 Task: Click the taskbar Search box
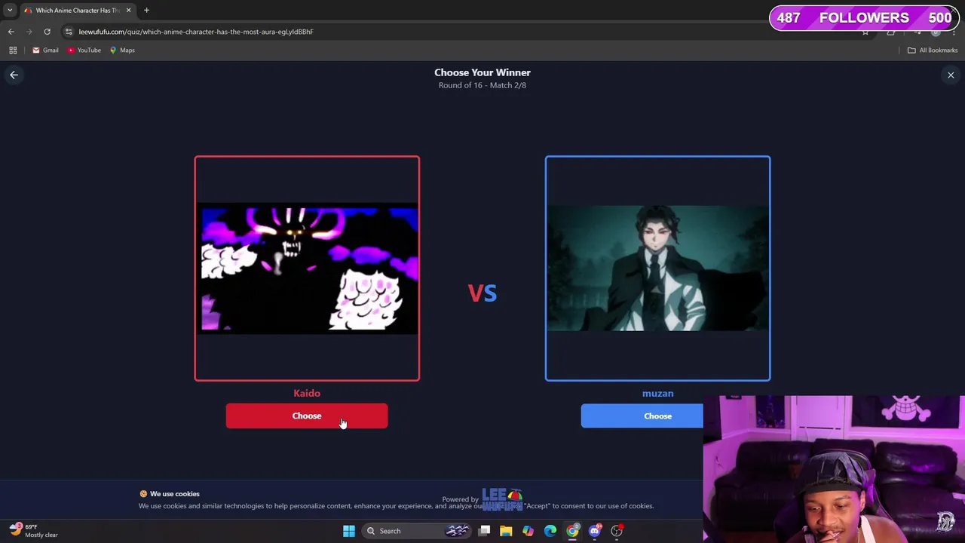click(418, 531)
